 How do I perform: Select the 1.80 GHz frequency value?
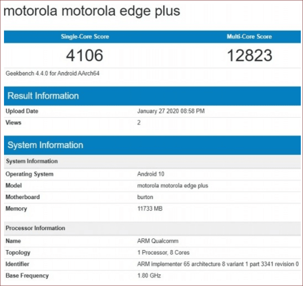pyautogui.click(x=149, y=276)
